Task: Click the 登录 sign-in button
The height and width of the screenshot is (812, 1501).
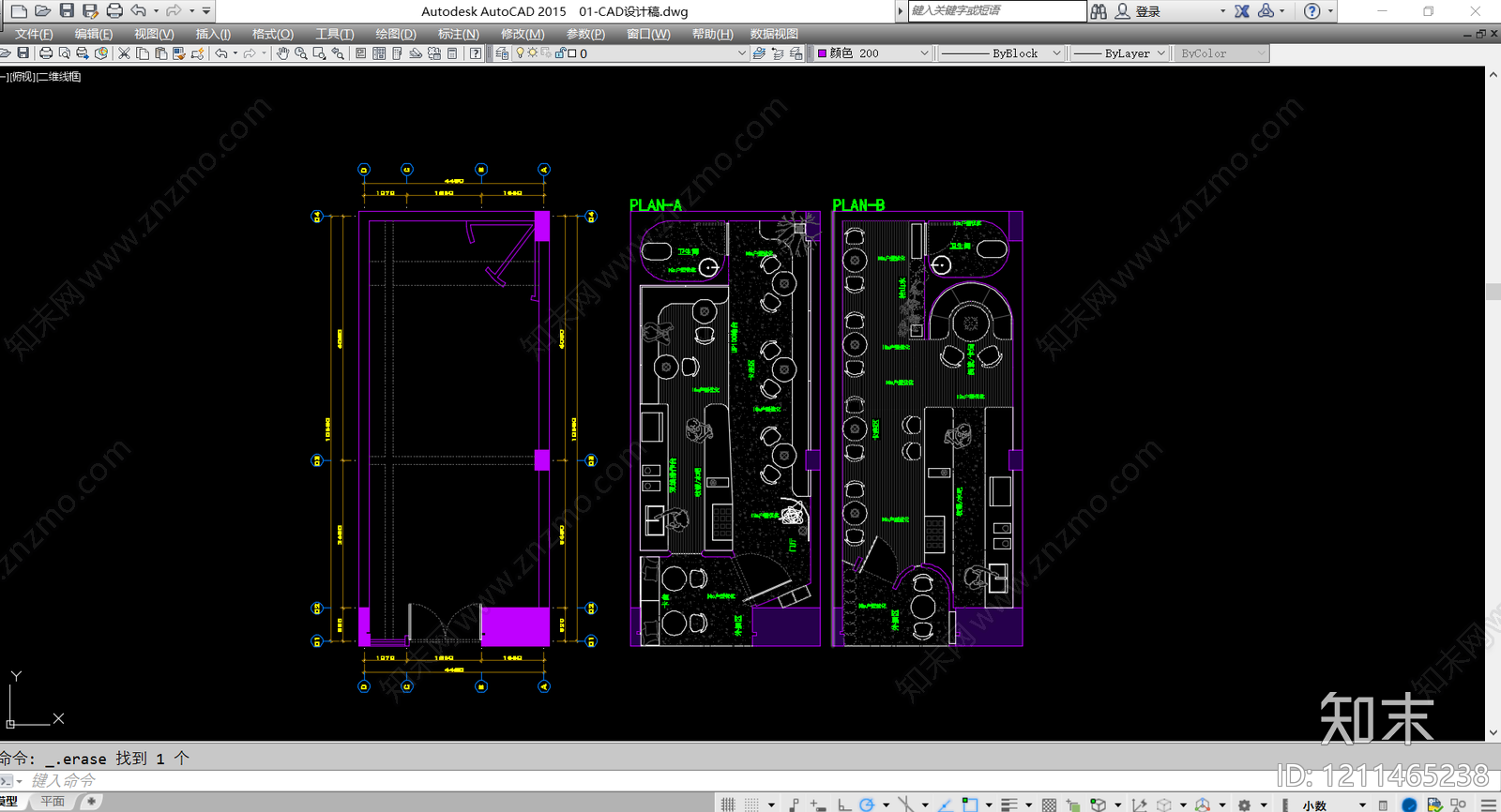Action: [1148, 11]
